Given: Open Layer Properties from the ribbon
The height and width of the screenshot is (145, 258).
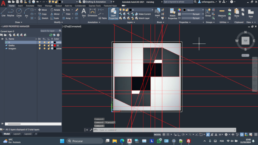Looking at the screenshot, I should [x=113, y=14].
